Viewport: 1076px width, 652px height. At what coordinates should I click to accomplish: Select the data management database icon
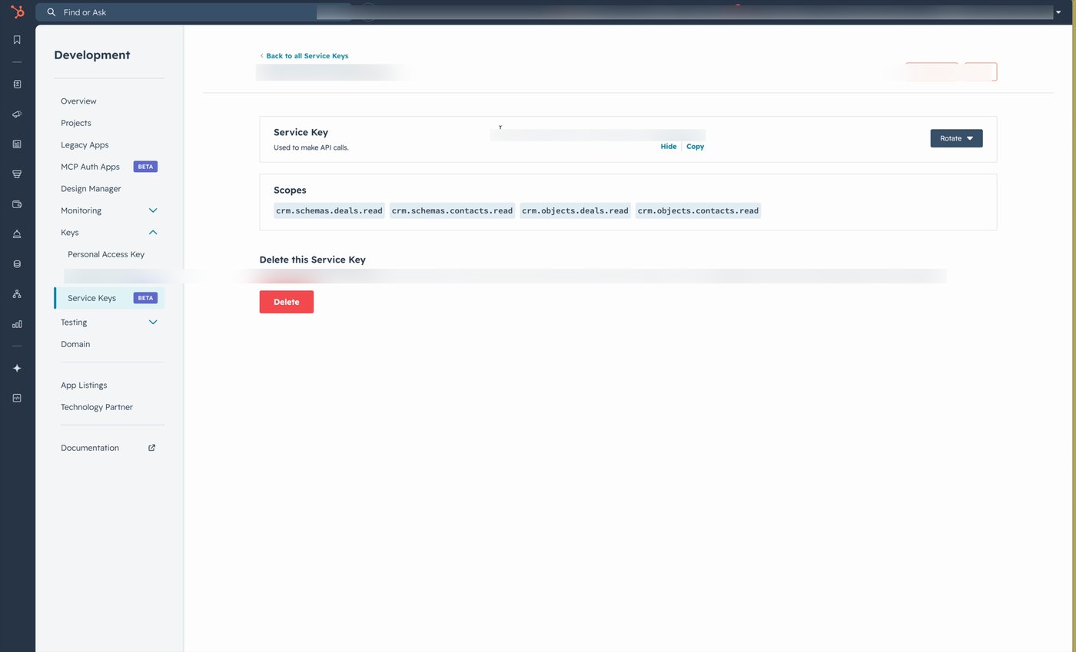pyautogui.click(x=17, y=263)
